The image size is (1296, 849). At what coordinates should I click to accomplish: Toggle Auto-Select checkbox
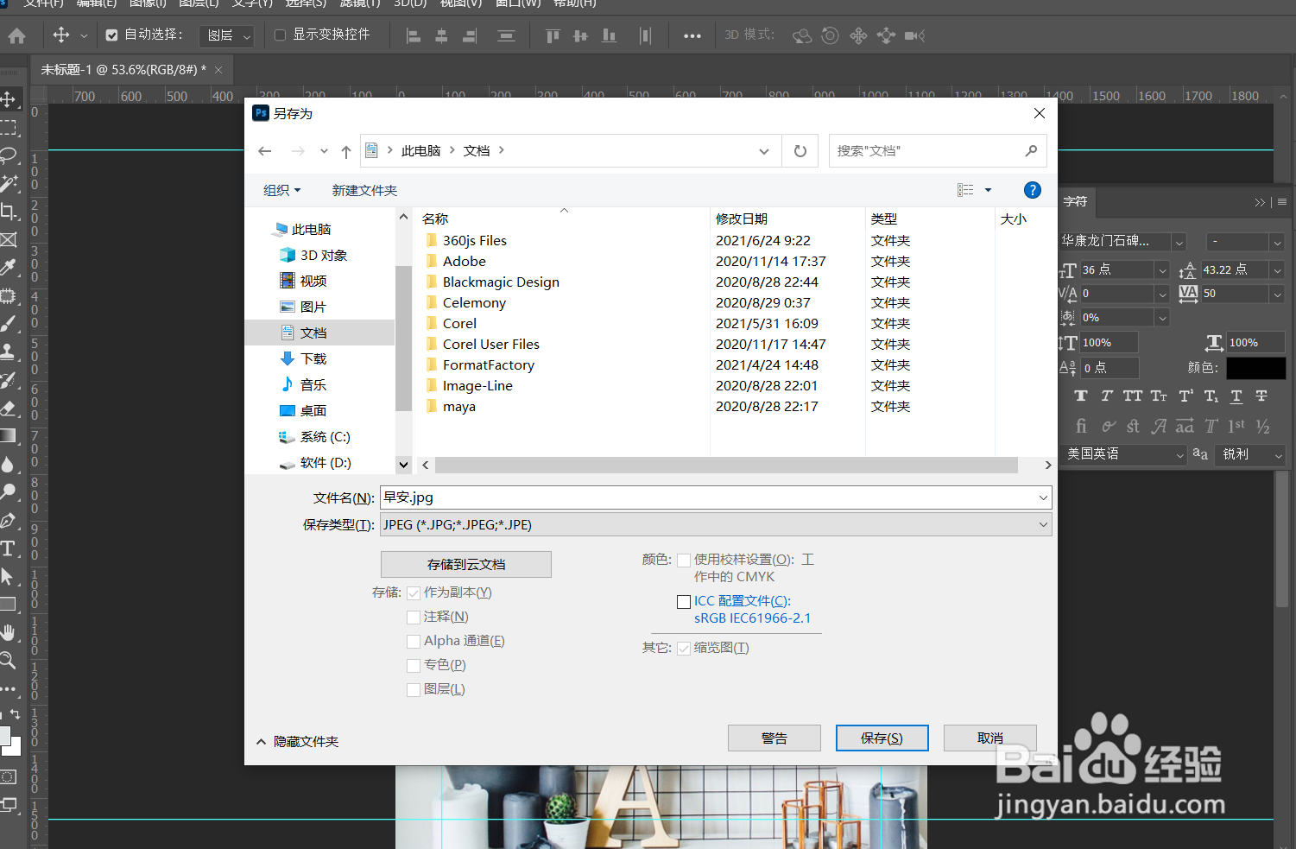click(x=111, y=35)
